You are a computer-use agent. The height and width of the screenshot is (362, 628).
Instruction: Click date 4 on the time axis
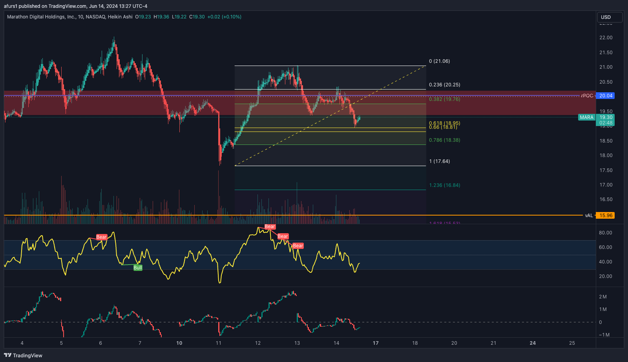[22, 343]
